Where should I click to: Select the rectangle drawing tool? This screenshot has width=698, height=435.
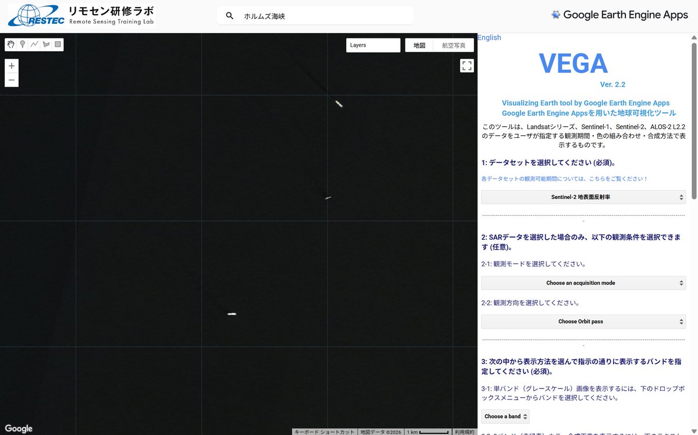[57, 44]
